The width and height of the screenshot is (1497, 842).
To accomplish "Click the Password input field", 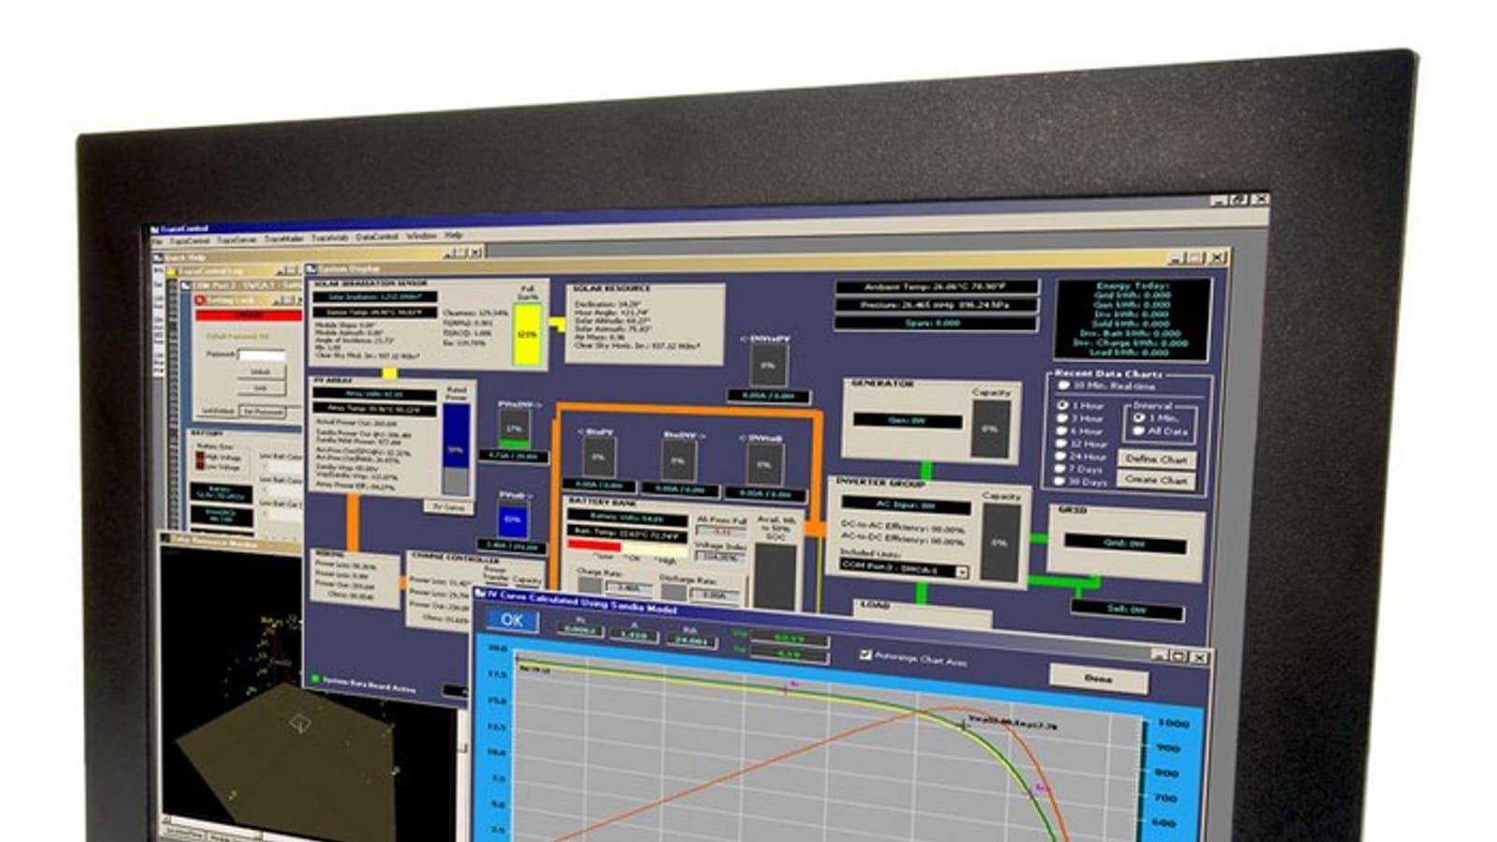I will (x=261, y=355).
